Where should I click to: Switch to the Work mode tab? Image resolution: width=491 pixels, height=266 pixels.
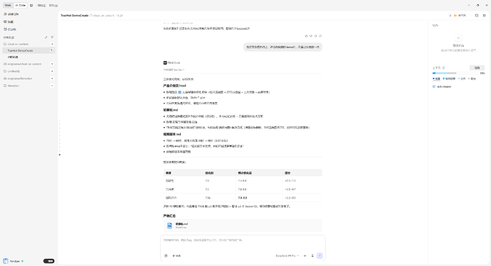point(8,5)
